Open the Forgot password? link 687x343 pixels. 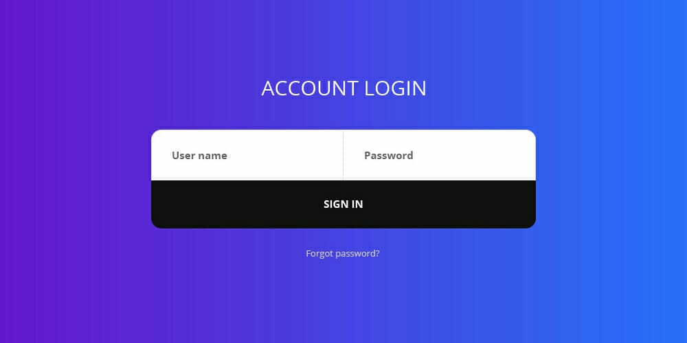pyautogui.click(x=343, y=254)
